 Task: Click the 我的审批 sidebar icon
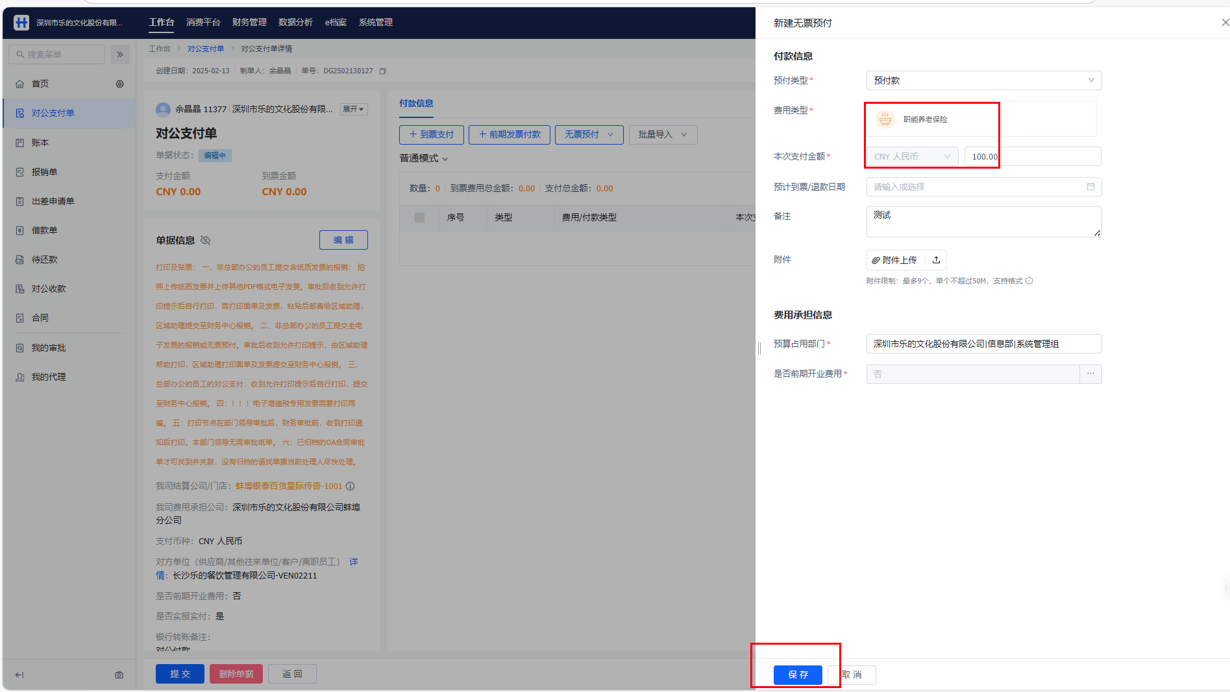click(x=20, y=348)
